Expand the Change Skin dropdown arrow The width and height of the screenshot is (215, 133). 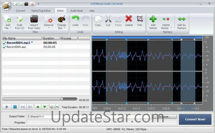(64, 28)
